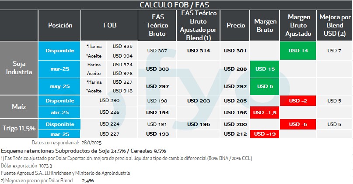Click the "Trigo 11,5%" row label
353x184 pixels.
[x=19, y=129]
